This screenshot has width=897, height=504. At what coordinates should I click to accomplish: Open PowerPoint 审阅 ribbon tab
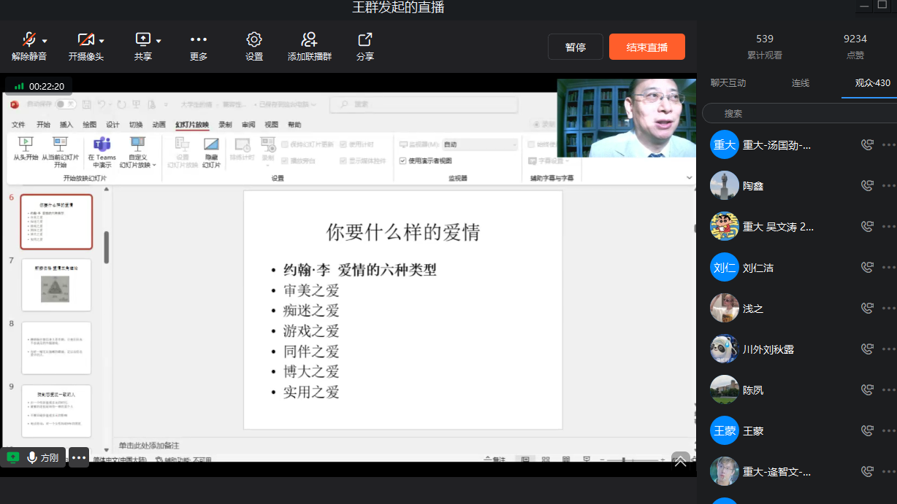tap(248, 125)
